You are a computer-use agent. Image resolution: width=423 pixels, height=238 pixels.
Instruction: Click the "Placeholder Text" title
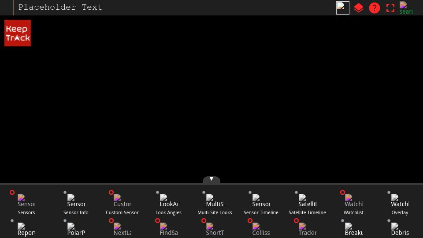click(x=60, y=7)
